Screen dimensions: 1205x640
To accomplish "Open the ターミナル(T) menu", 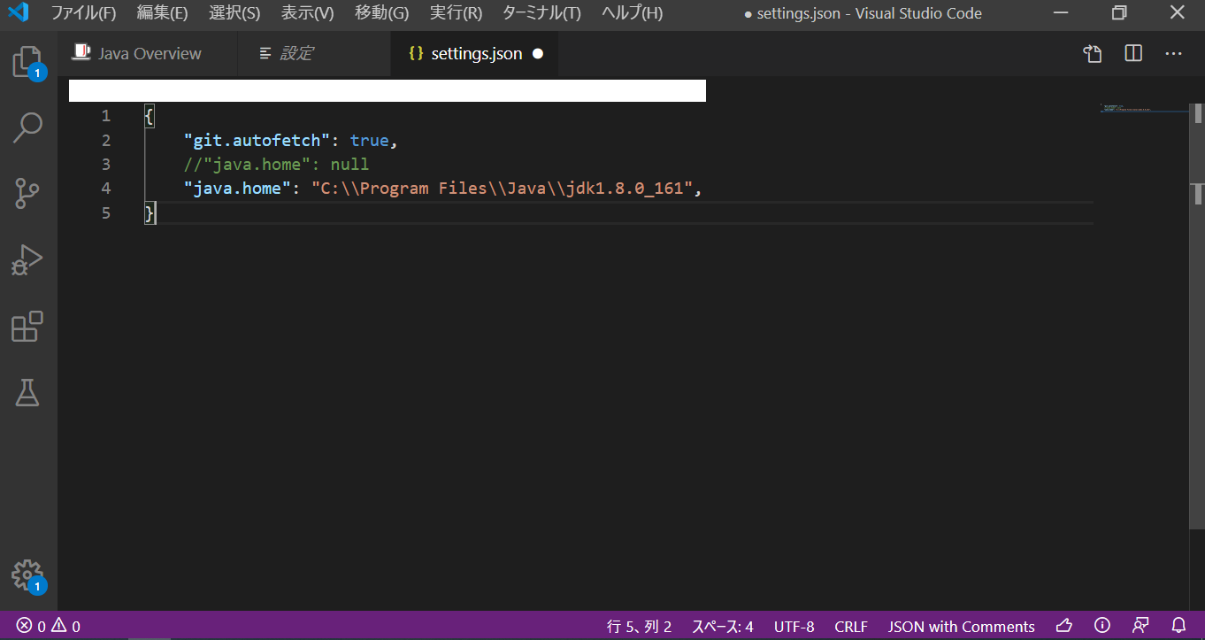I will 541,13.
